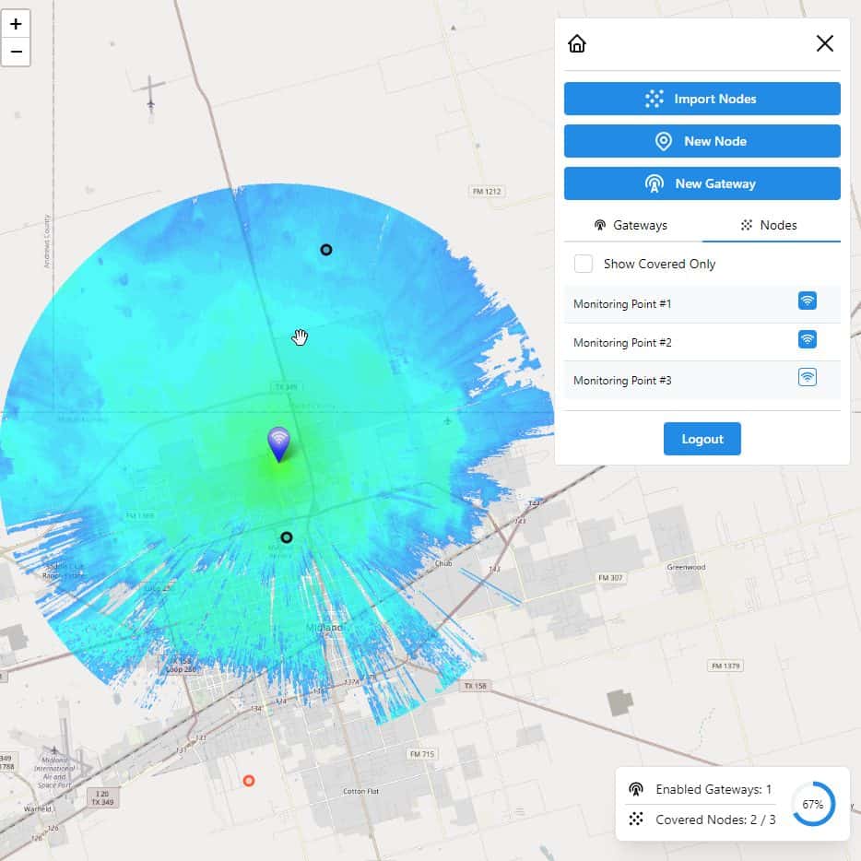Zoom in on the map
This screenshot has height=861, width=861.
16,24
